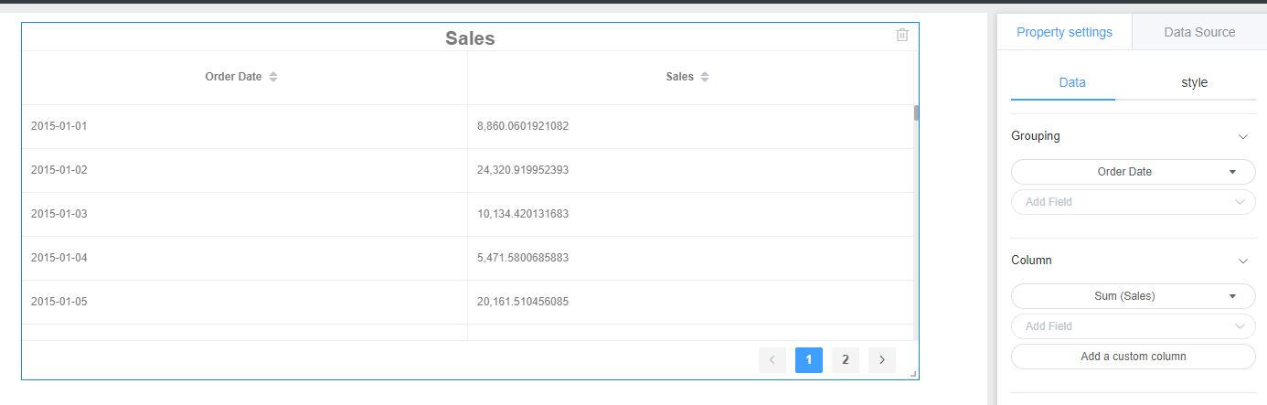Go to page 2 of table
Viewport: 1267px width, 405px height.
[846, 360]
